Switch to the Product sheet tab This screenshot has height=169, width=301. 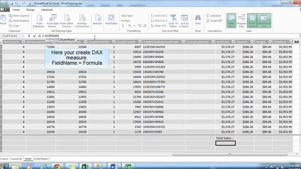click(x=4, y=159)
